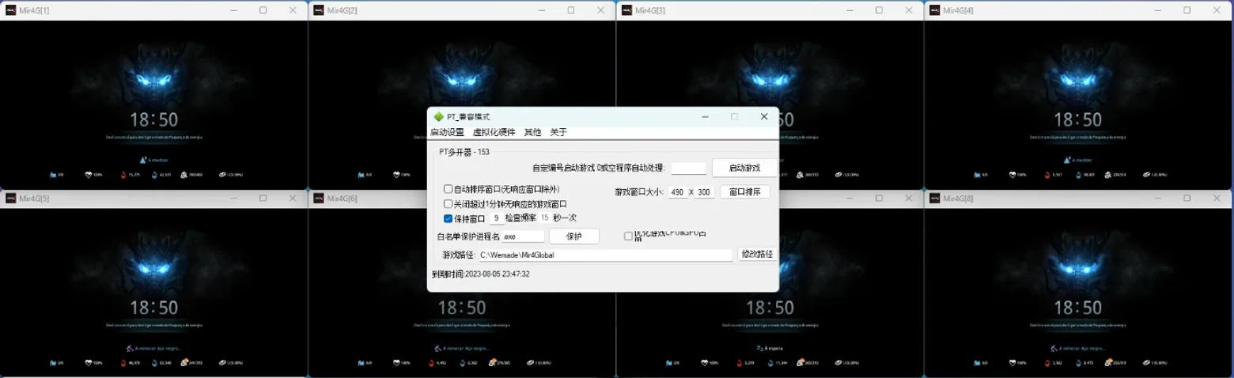The width and height of the screenshot is (1234, 378).
Task: Click the 保持窗口 count field showing 9
Action: tap(496, 217)
